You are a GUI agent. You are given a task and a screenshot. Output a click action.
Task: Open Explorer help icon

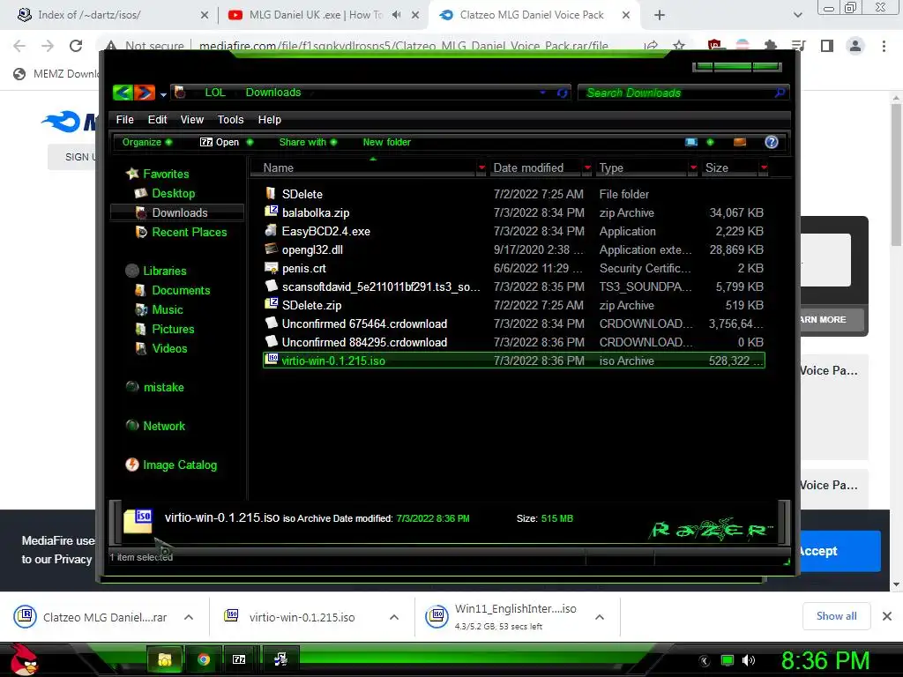pos(771,142)
